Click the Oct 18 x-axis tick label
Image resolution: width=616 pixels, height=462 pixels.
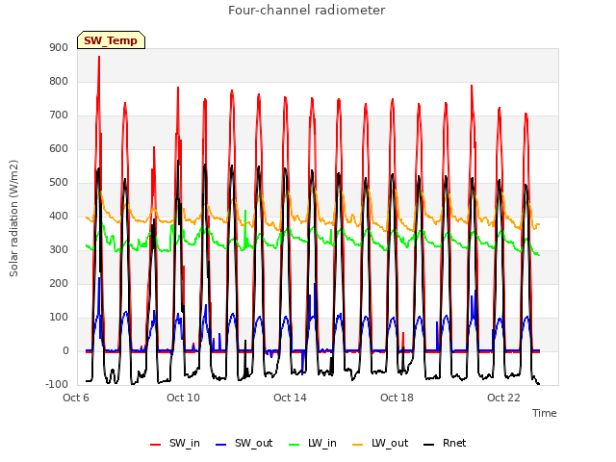(x=397, y=398)
